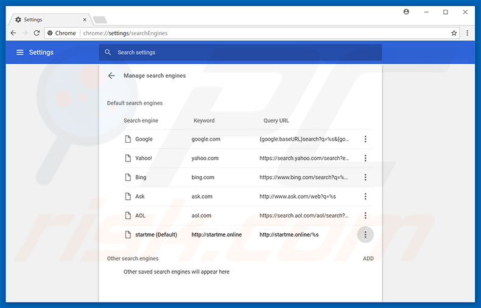Click the startme row page icon
The image size is (481, 308).
pyautogui.click(x=128, y=235)
